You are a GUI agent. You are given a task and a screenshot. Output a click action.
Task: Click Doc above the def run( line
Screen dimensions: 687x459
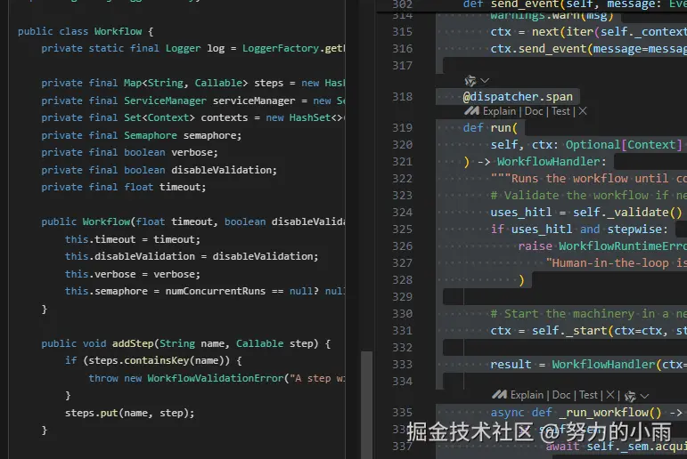534,111
